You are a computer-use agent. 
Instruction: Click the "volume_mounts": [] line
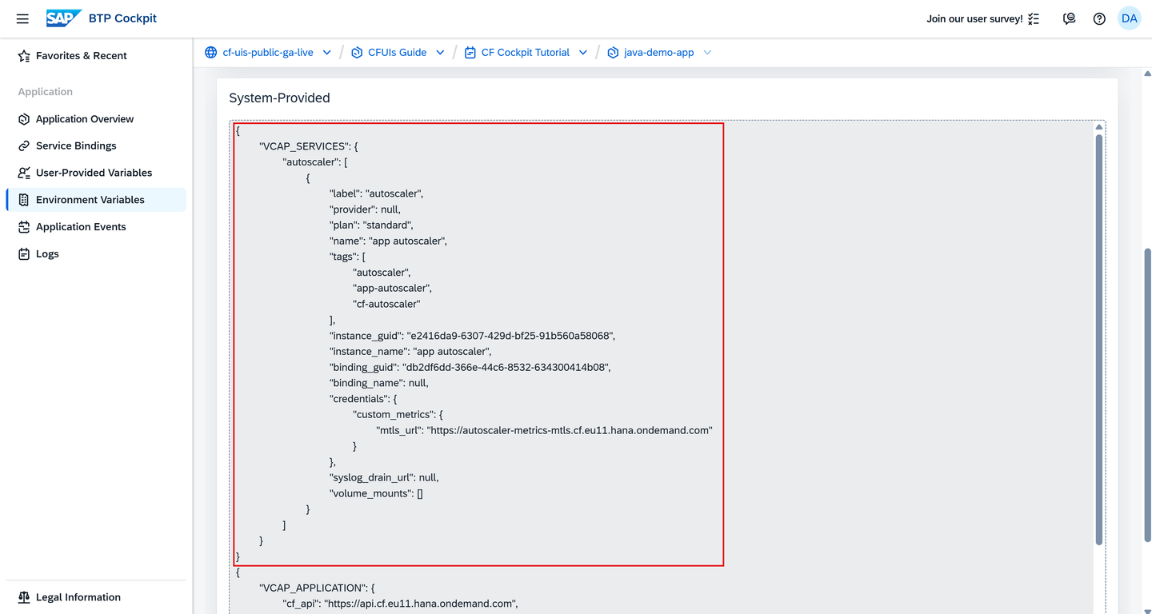[376, 493]
